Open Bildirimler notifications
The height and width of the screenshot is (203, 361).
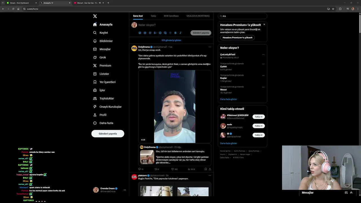pyautogui.click(x=103, y=41)
